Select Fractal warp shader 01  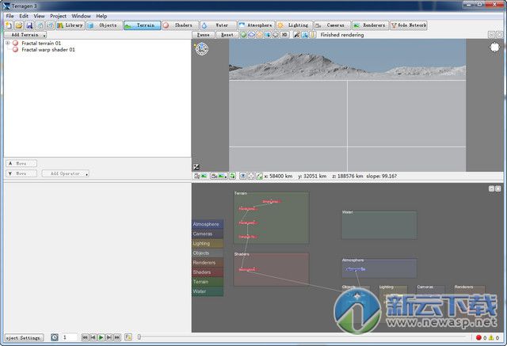48,50
